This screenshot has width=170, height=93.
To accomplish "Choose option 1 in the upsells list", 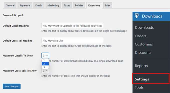I will click(x=45, y=60).
